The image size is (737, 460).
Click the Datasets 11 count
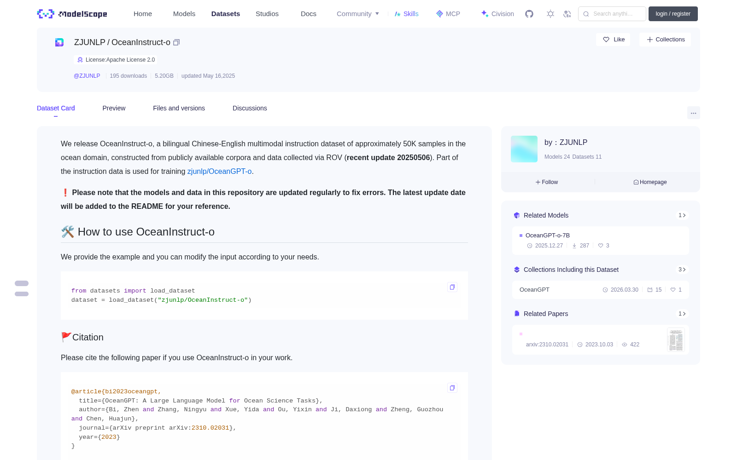587,157
